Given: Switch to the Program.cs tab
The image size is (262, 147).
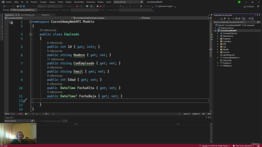Looking at the screenshot, I should pyautogui.click(x=45, y=15).
